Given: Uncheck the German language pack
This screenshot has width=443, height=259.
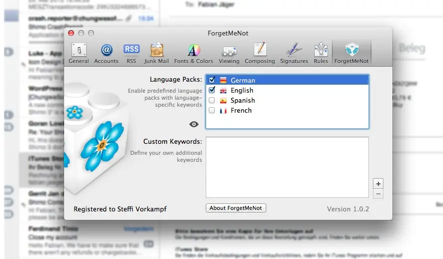Looking at the screenshot, I should (x=212, y=80).
